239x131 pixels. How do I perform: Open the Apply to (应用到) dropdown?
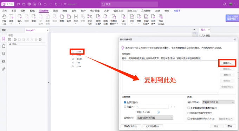(x=155, y=118)
